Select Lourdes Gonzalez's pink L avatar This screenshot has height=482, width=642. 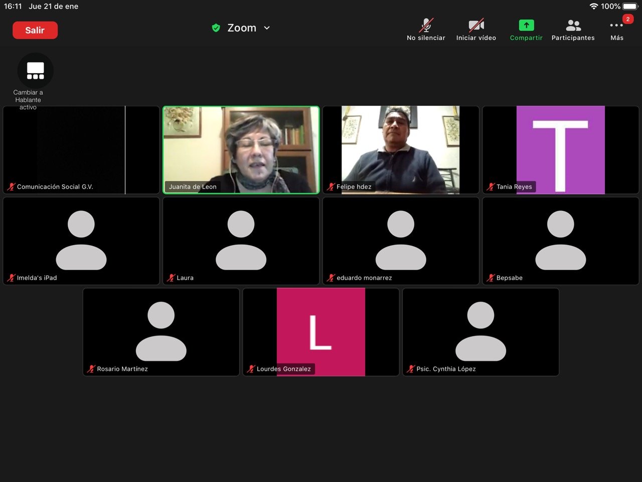321,332
